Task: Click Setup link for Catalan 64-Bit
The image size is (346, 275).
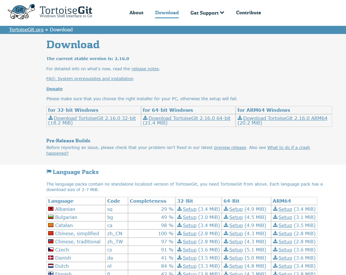Action: pos(236,225)
